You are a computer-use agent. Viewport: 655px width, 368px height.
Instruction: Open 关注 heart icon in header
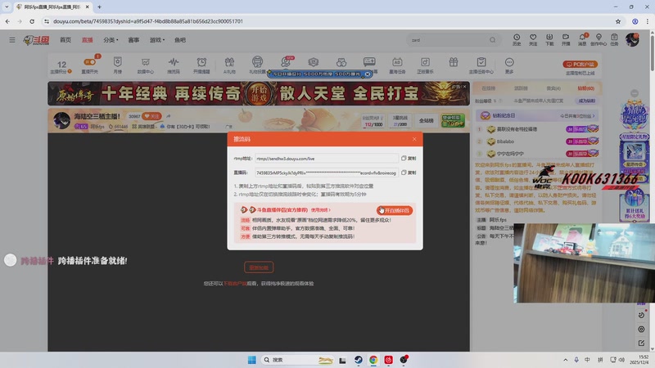pyautogui.click(x=533, y=39)
